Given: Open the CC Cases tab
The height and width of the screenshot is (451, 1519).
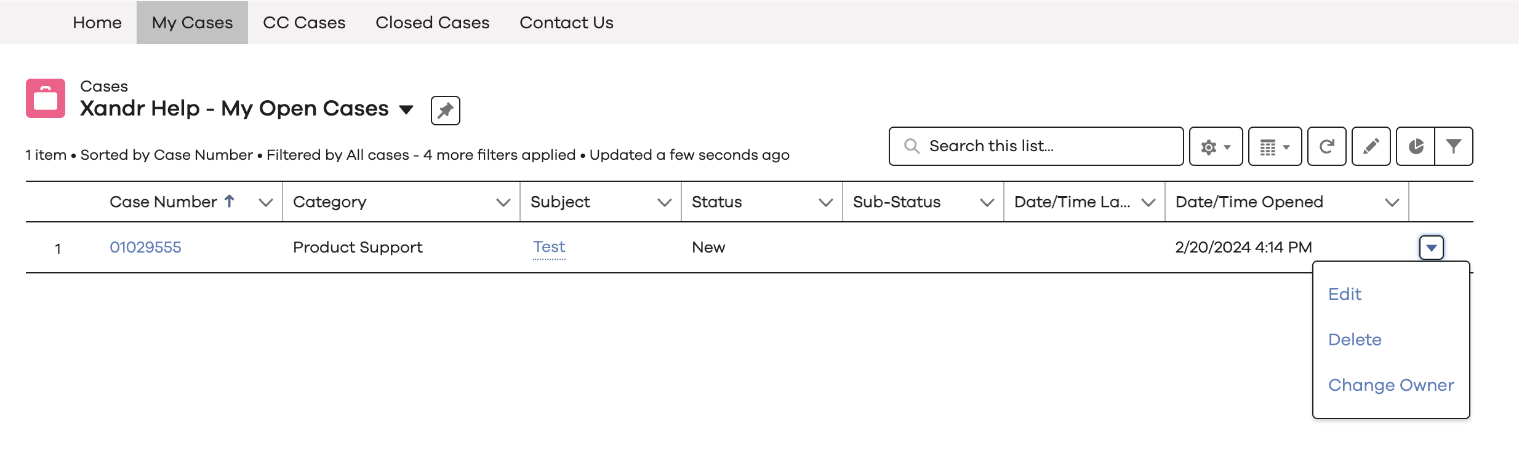Looking at the screenshot, I should click(304, 23).
